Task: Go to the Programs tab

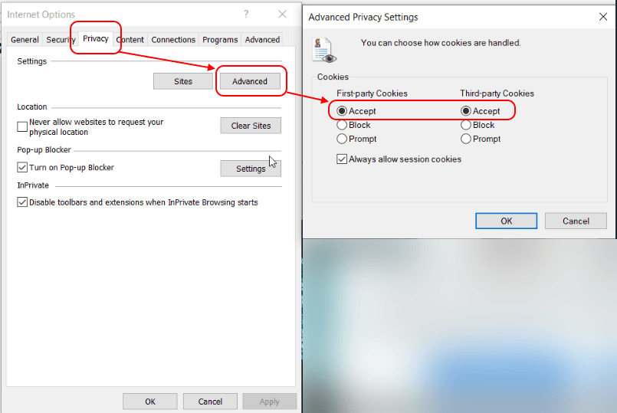Action: (x=220, y=40)
